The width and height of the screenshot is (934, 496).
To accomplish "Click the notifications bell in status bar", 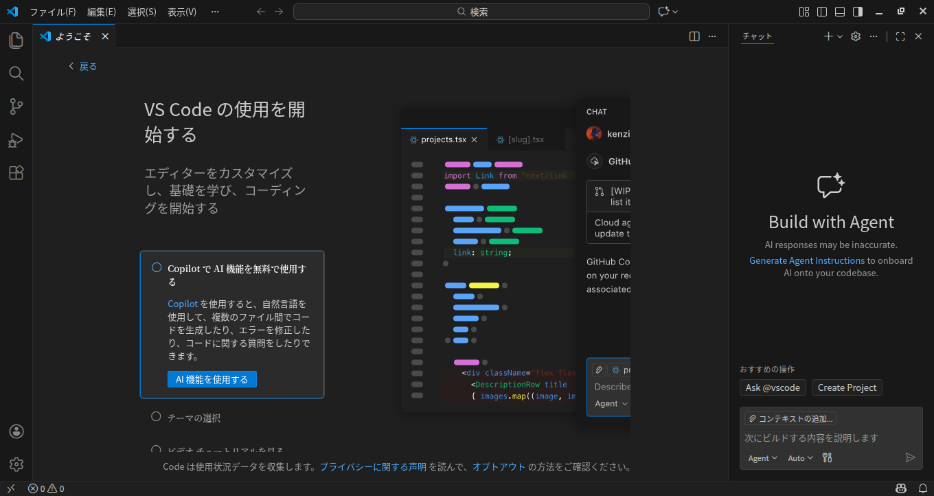I will pyautogui.click(x=922, y=488).
